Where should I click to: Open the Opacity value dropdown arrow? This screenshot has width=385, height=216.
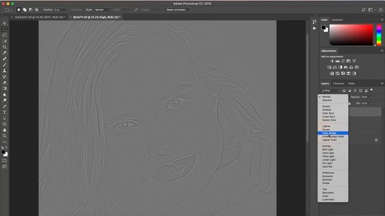pos(371,97)
